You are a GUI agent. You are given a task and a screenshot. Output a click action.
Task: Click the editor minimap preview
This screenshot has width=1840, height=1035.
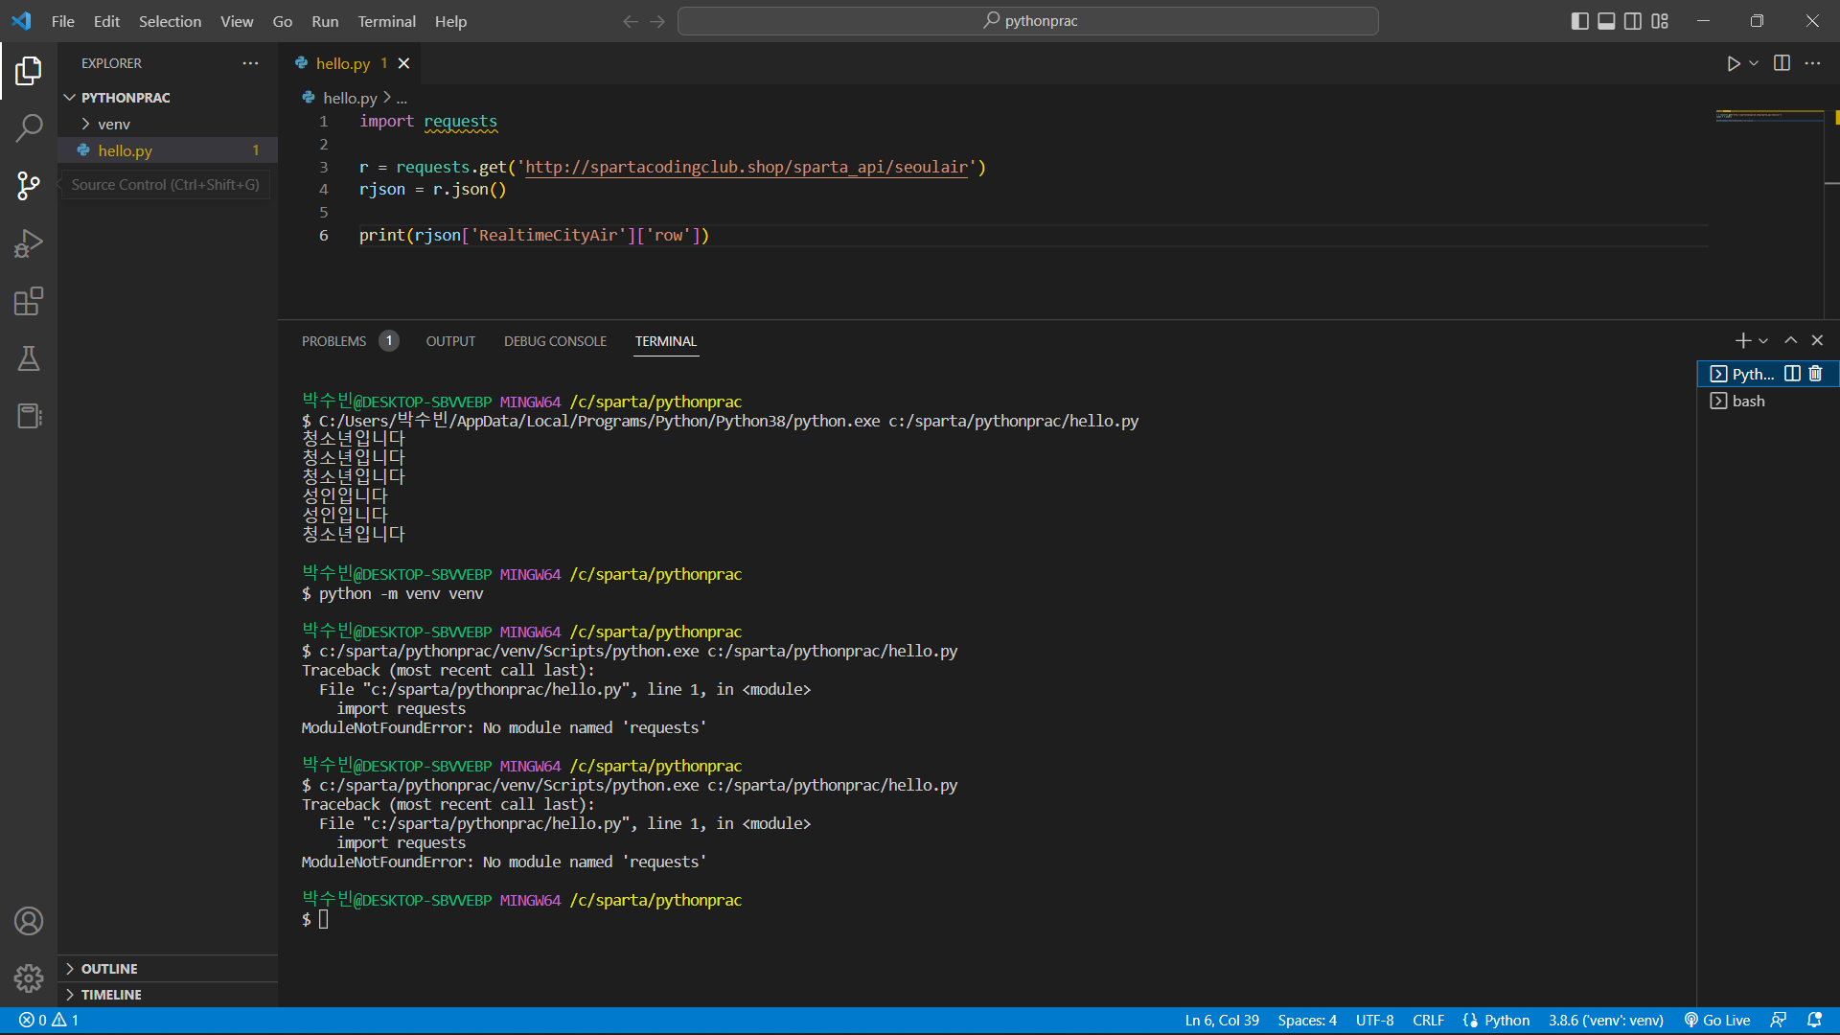[1769, 117]
